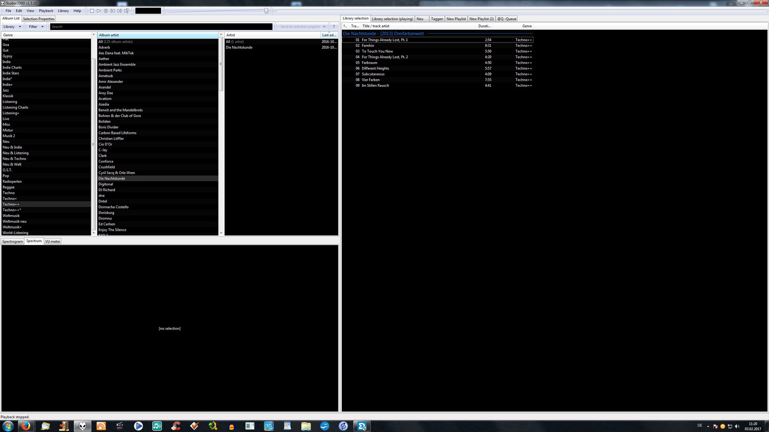Click the random playback icon
Screen dimensions: 769x432
click(x=127, y=11)
